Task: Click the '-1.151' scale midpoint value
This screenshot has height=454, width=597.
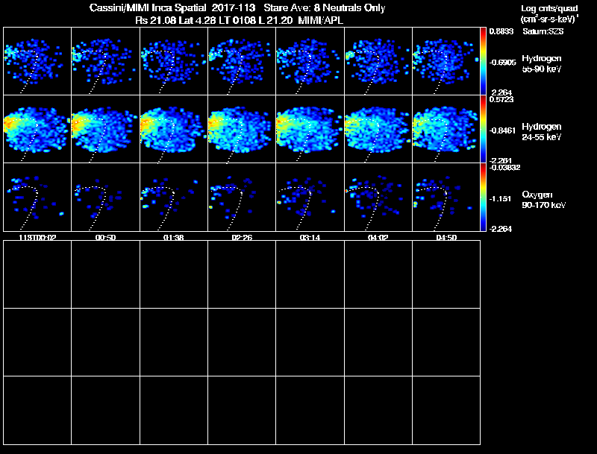Action: pyautogui.click(x=500, y=198)
